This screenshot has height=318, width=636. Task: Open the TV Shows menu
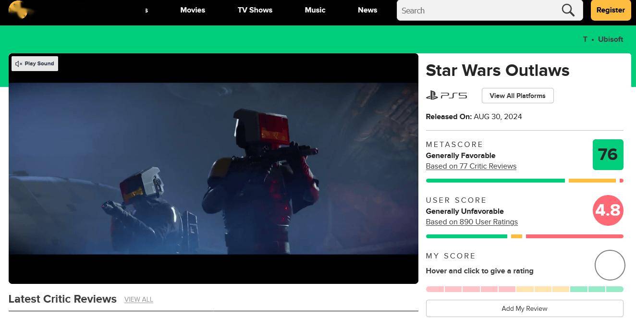[255, 10]
